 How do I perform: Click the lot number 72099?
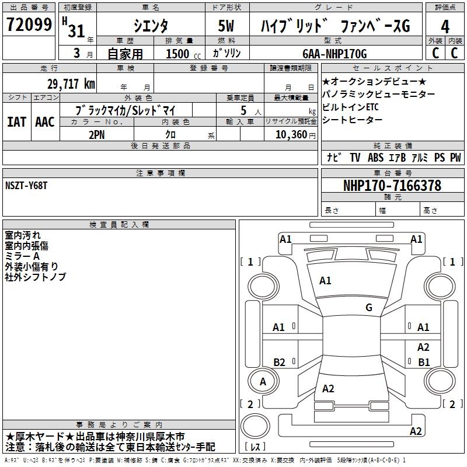coord(29,25)
